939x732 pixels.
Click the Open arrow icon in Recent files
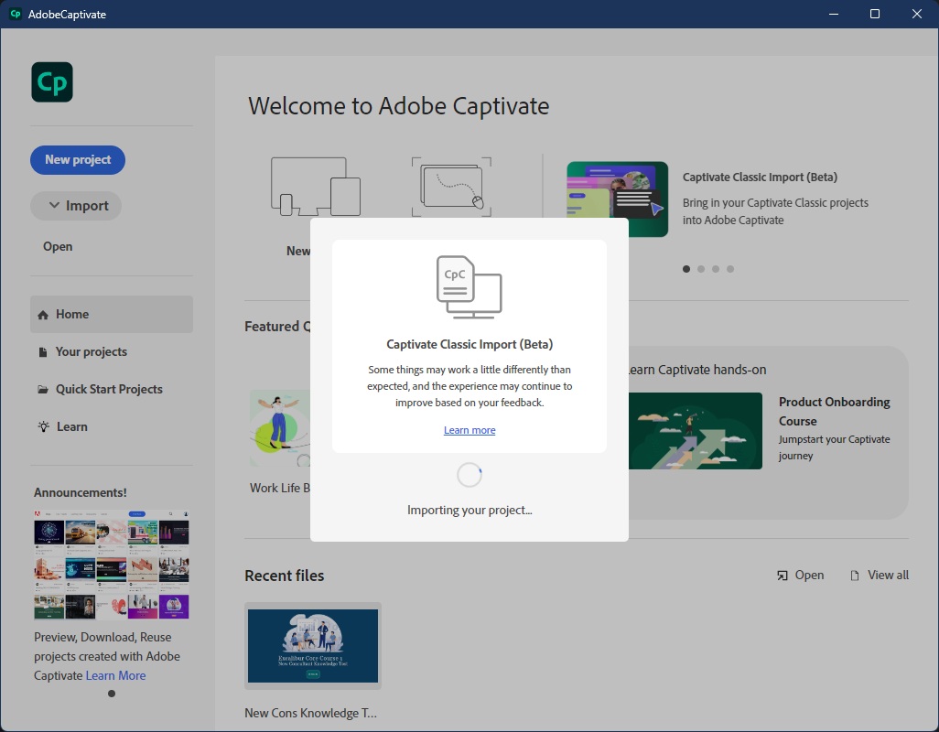[x=782, y=576]
